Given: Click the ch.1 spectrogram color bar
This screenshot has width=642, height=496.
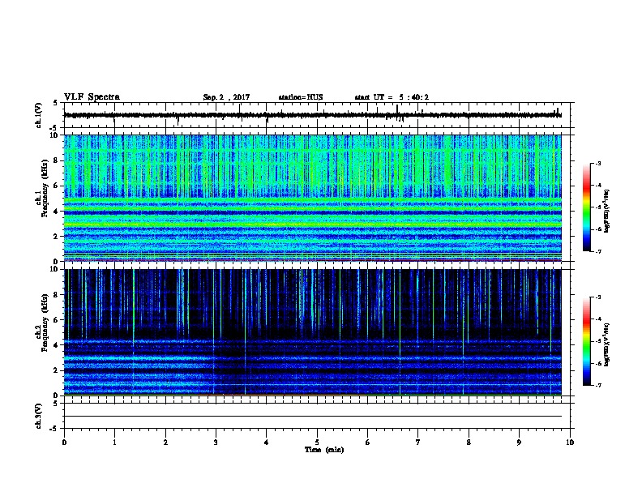Looking at the screenshot, I should click(586, 207).
